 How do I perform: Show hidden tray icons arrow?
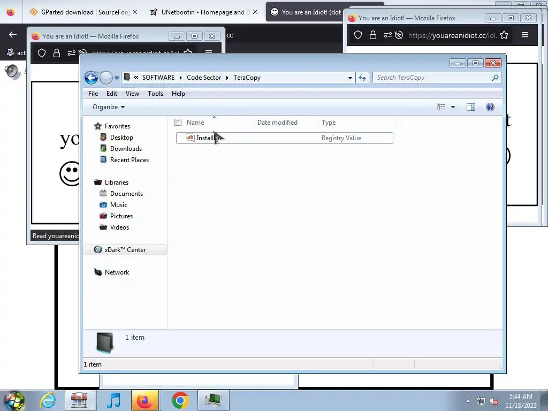click(x=468, y=401)
